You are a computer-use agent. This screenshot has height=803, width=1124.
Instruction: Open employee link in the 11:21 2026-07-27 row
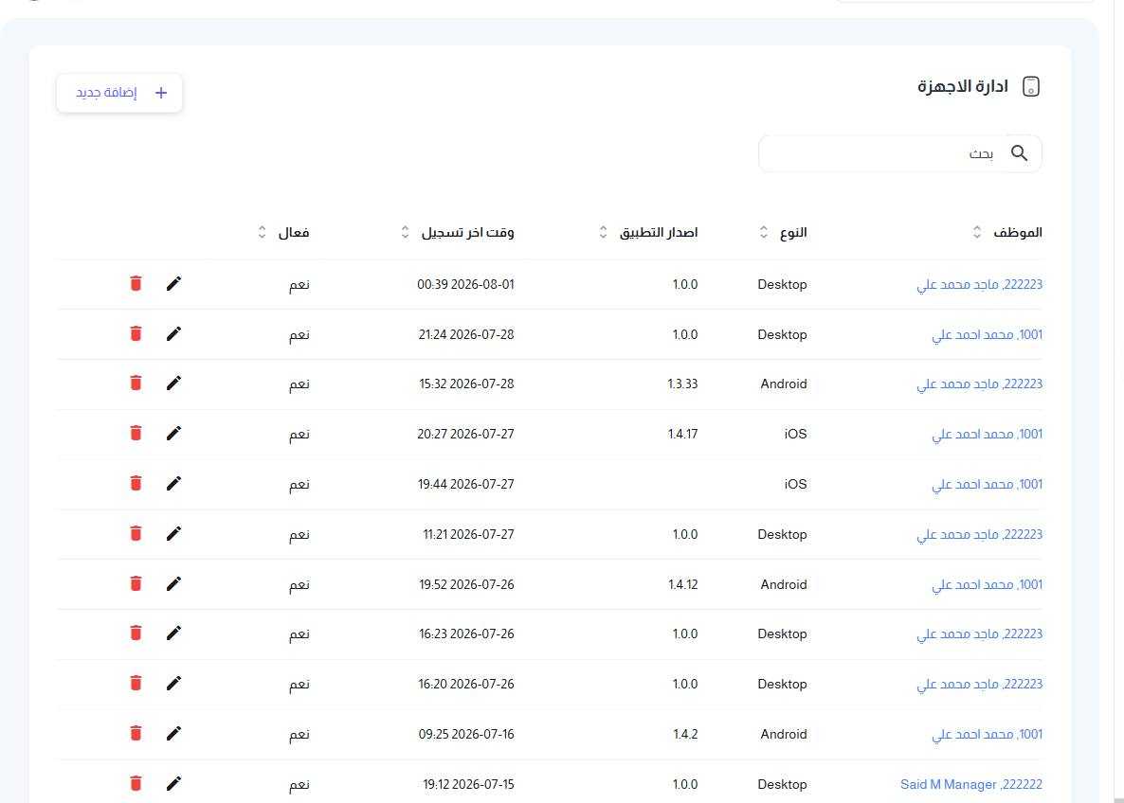coord(979,534)
